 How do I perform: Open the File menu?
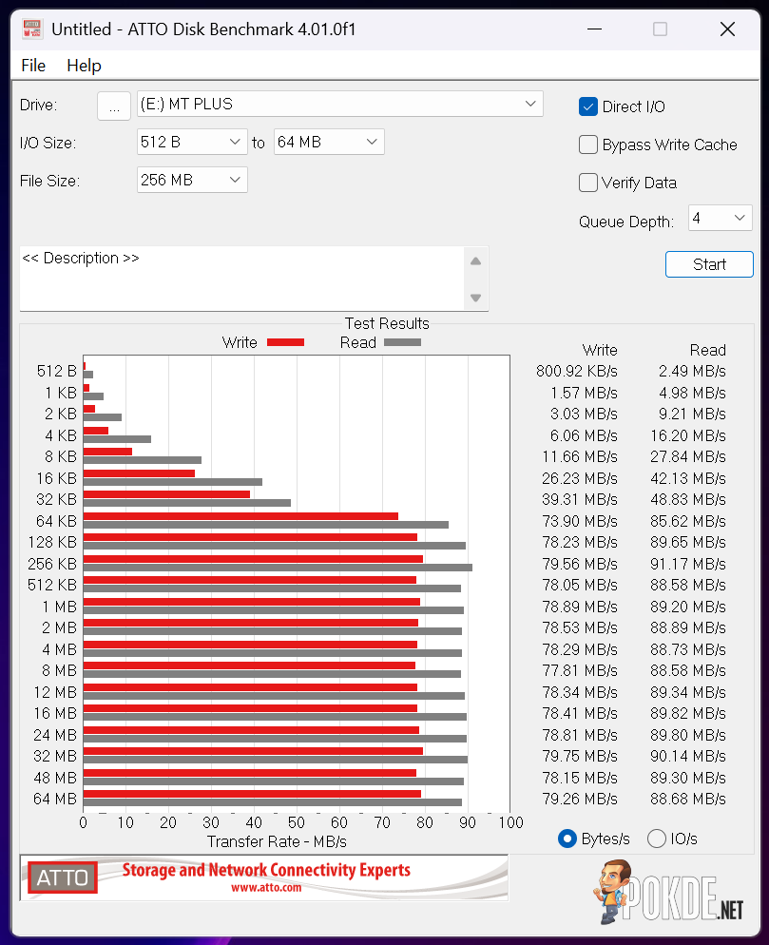[33, 65]
